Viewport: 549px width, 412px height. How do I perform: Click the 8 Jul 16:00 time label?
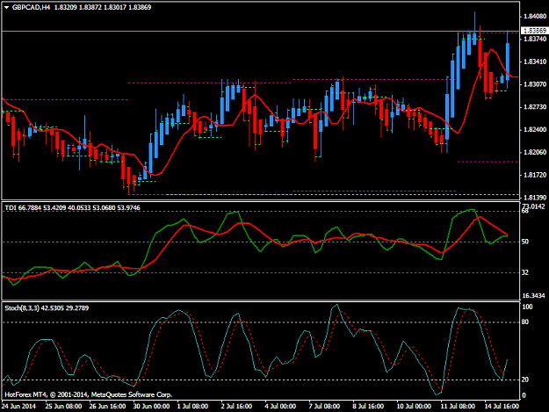368,407
